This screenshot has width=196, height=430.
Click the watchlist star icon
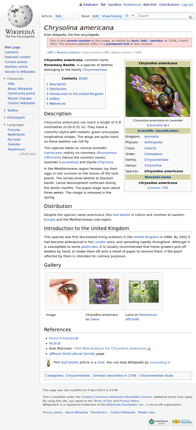tap(127, 16)
